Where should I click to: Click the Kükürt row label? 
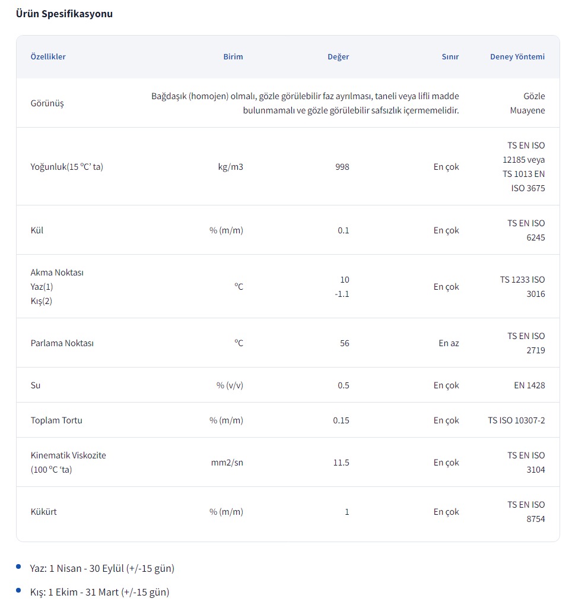click(x=43, y=512)
